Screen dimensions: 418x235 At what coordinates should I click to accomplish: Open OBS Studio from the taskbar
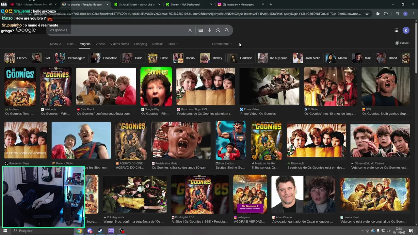(x=121, y=231)
